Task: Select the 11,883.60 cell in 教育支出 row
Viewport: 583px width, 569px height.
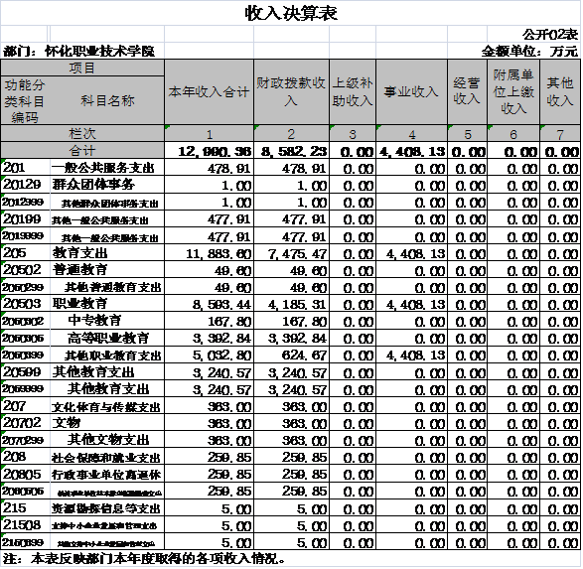Action: pos(209,253)
